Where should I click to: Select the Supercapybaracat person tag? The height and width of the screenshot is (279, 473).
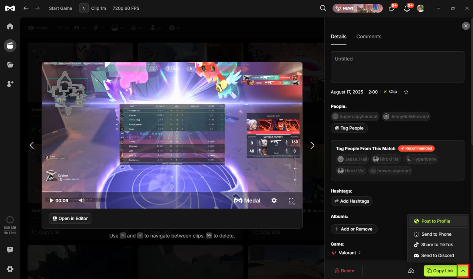[x=355, y=117]
